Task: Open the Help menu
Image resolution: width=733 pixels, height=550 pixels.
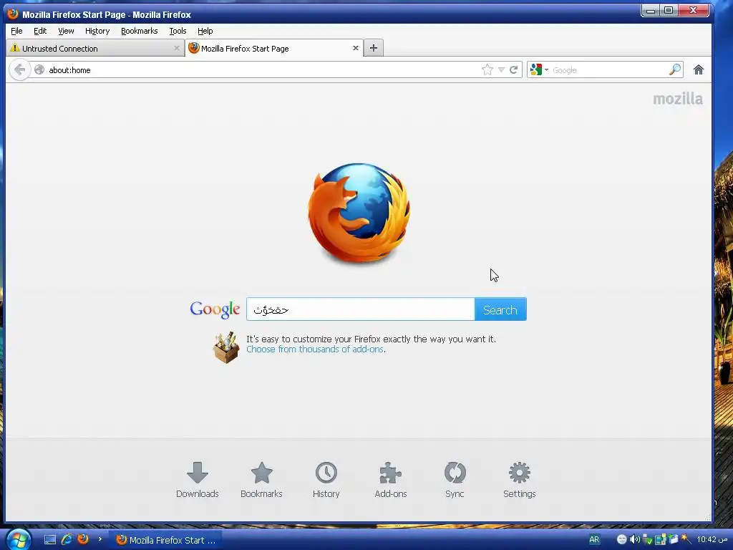Action: coord(205,31)
